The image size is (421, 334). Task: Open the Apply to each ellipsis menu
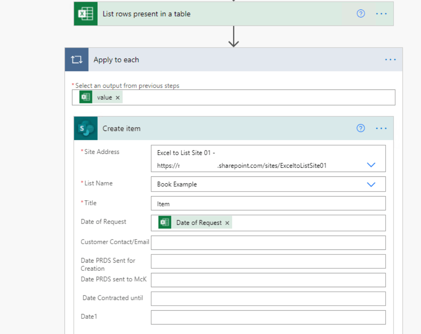point(390,60)
